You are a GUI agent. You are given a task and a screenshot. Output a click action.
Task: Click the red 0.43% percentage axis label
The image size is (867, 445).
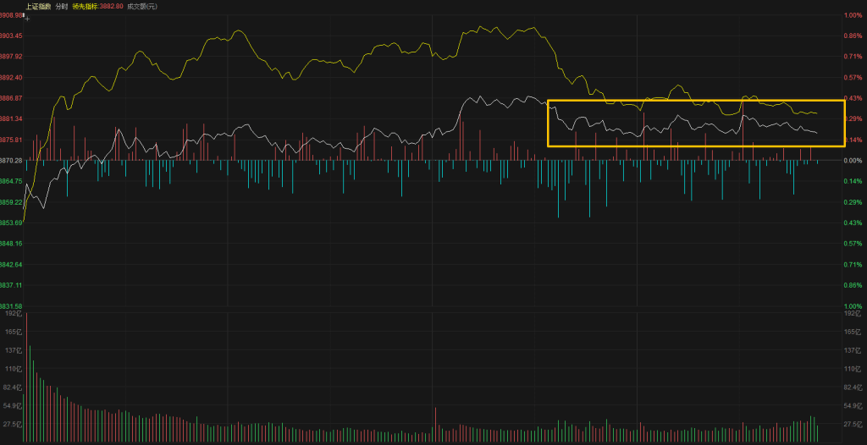pos(852,98)
